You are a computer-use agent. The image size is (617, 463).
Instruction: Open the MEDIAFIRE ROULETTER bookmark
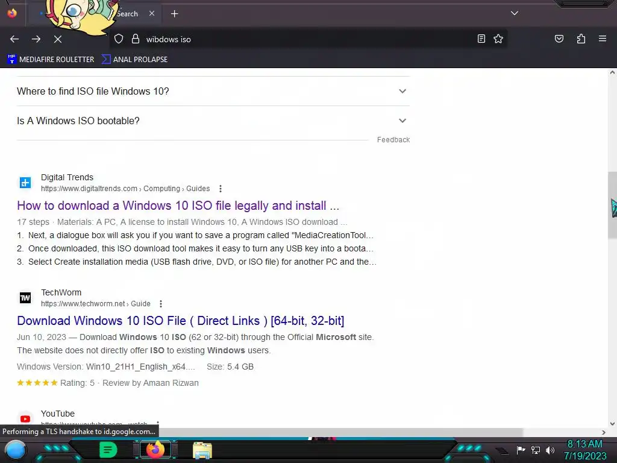51,60
